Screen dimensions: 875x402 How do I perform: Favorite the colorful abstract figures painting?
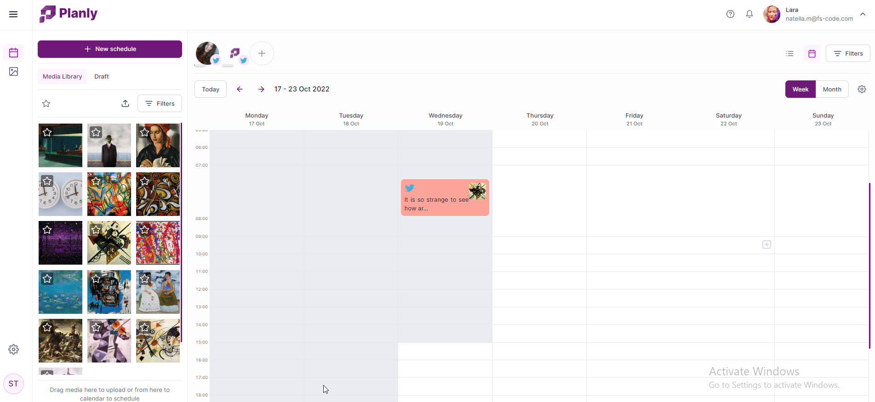[x=96, y=181]
